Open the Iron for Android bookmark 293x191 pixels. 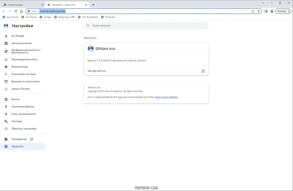pos(88,17)
